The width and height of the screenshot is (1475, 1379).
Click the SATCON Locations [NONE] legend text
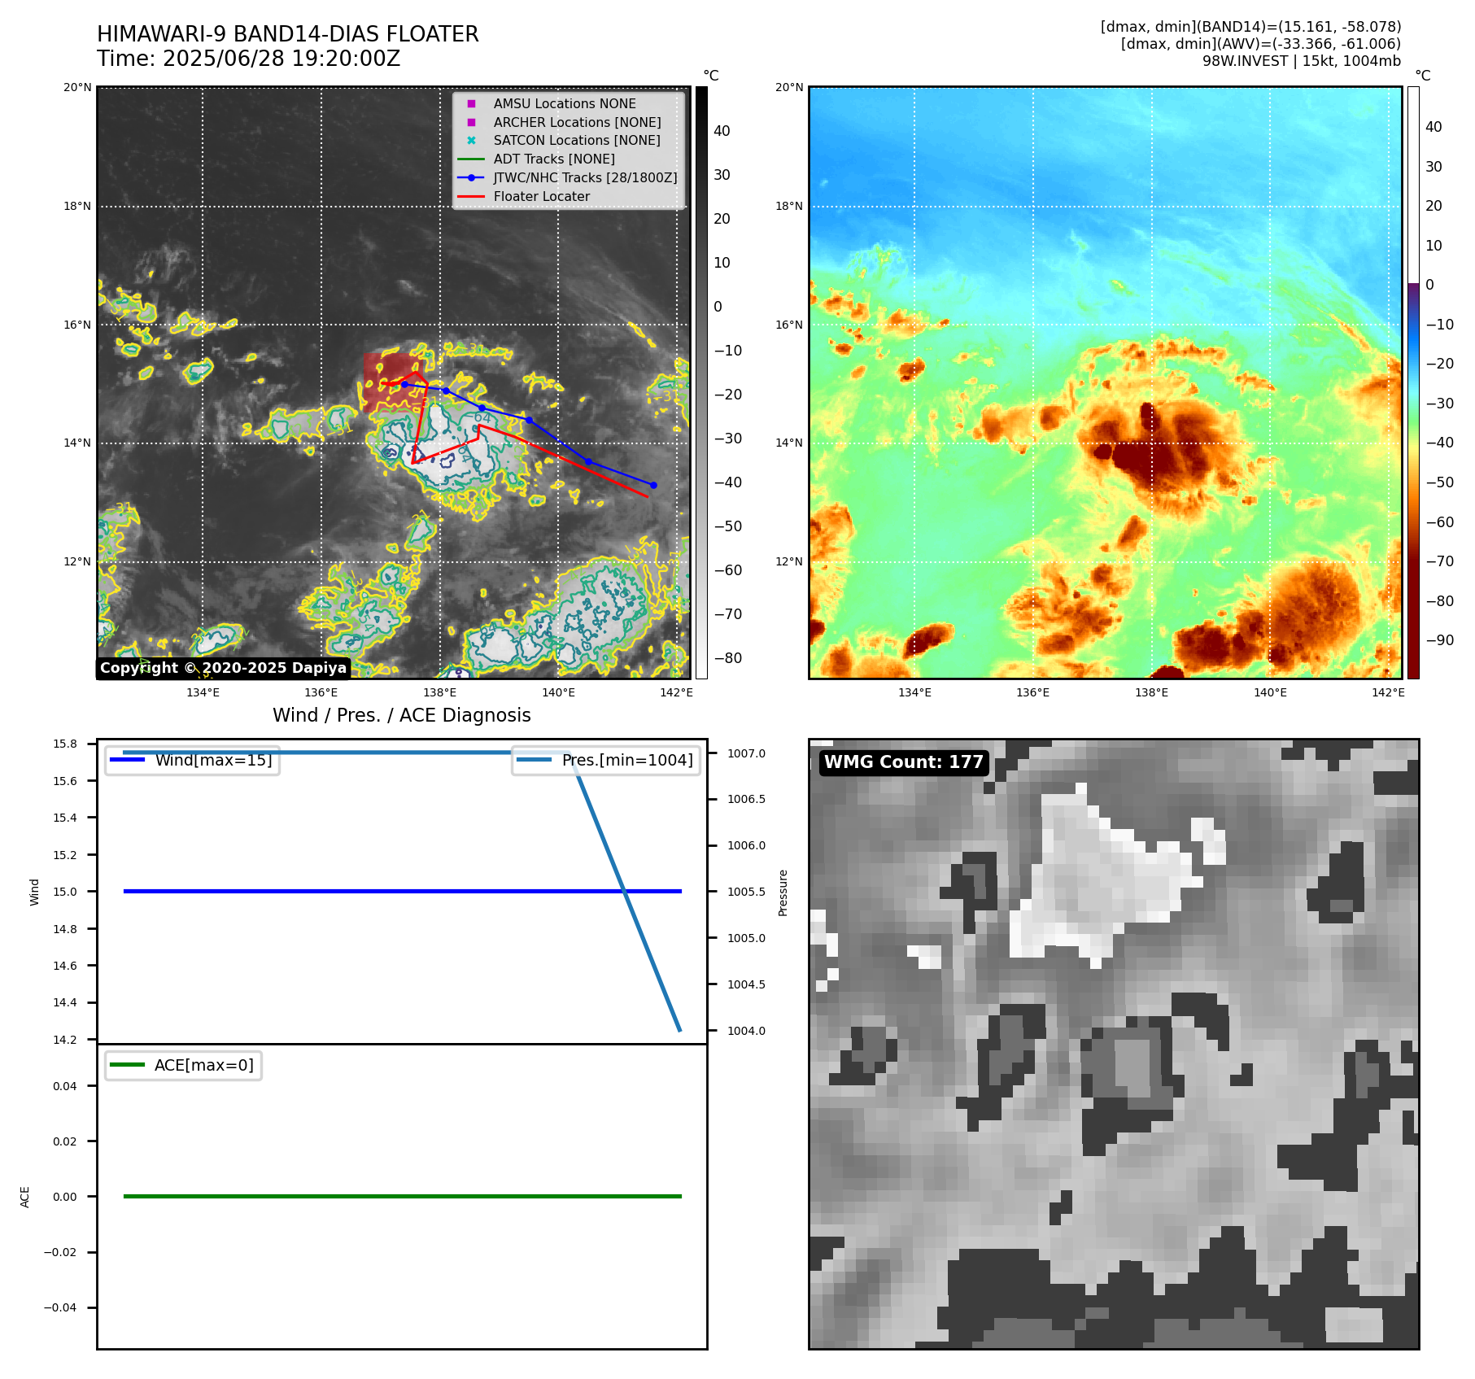click(x=577, y=140)
